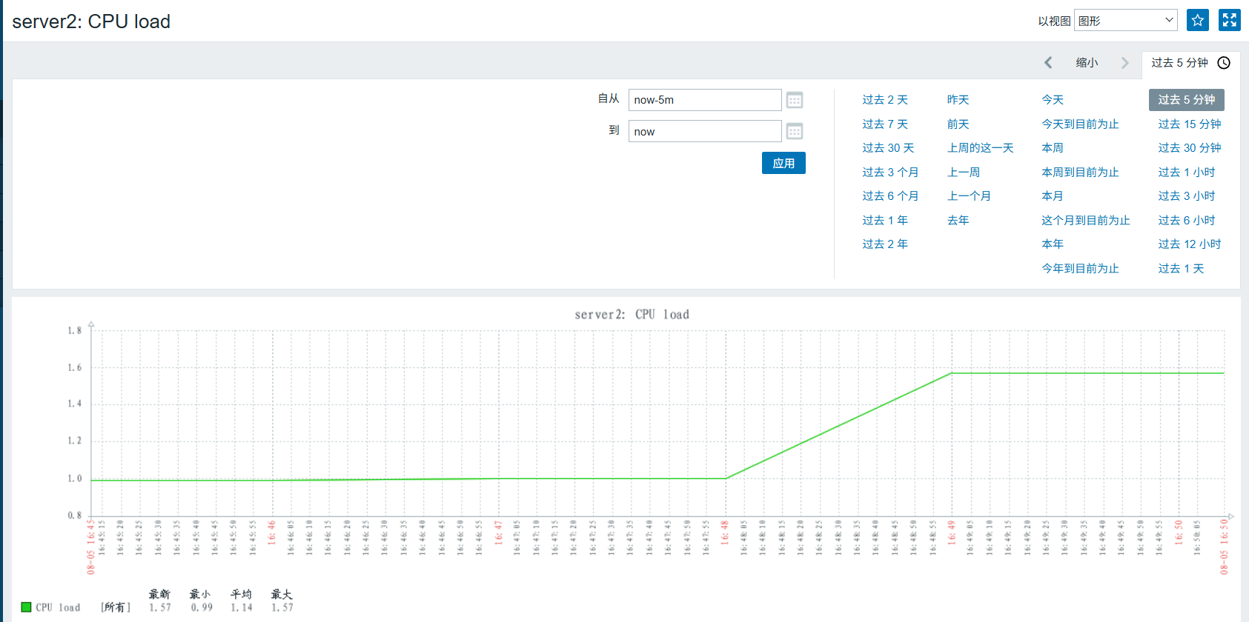Add graph to favorites with star icon

pos(1198,20)
